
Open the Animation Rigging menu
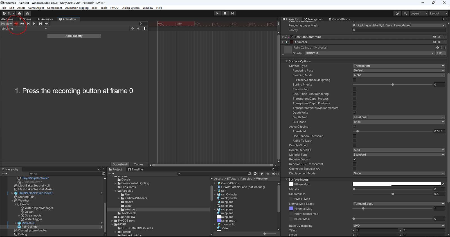click(x=77, y=8)
